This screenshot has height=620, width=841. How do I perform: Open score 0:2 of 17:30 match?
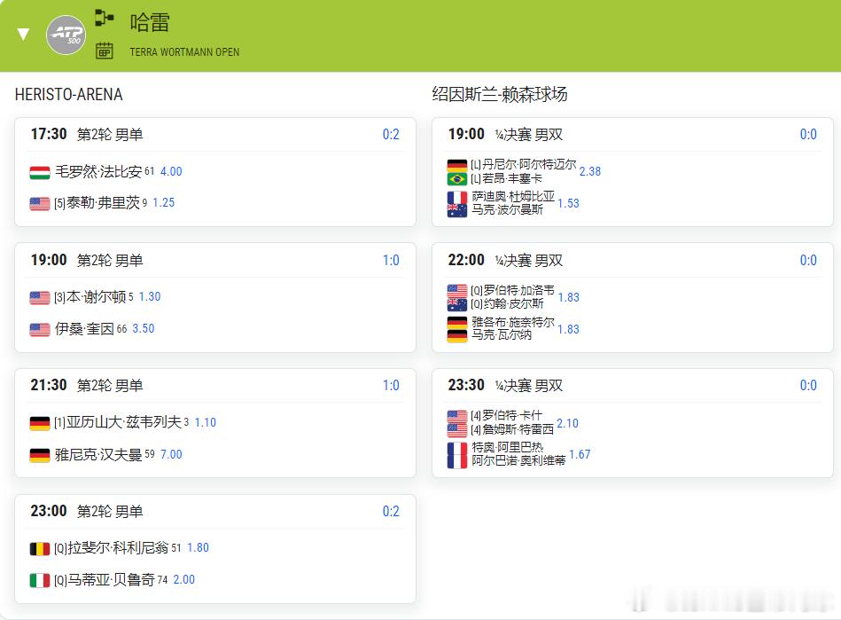[x=391, y=135]
